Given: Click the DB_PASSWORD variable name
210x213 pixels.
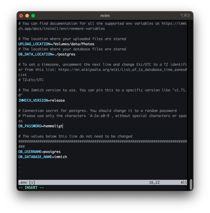Looking at the screenshot, I should click(x=30, y=126).
